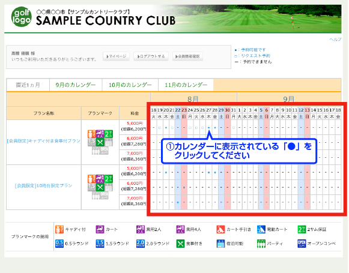Click the 電動カート legend icon
The height and width of the screenshot is (273, 349).
[x=261, y=229]
